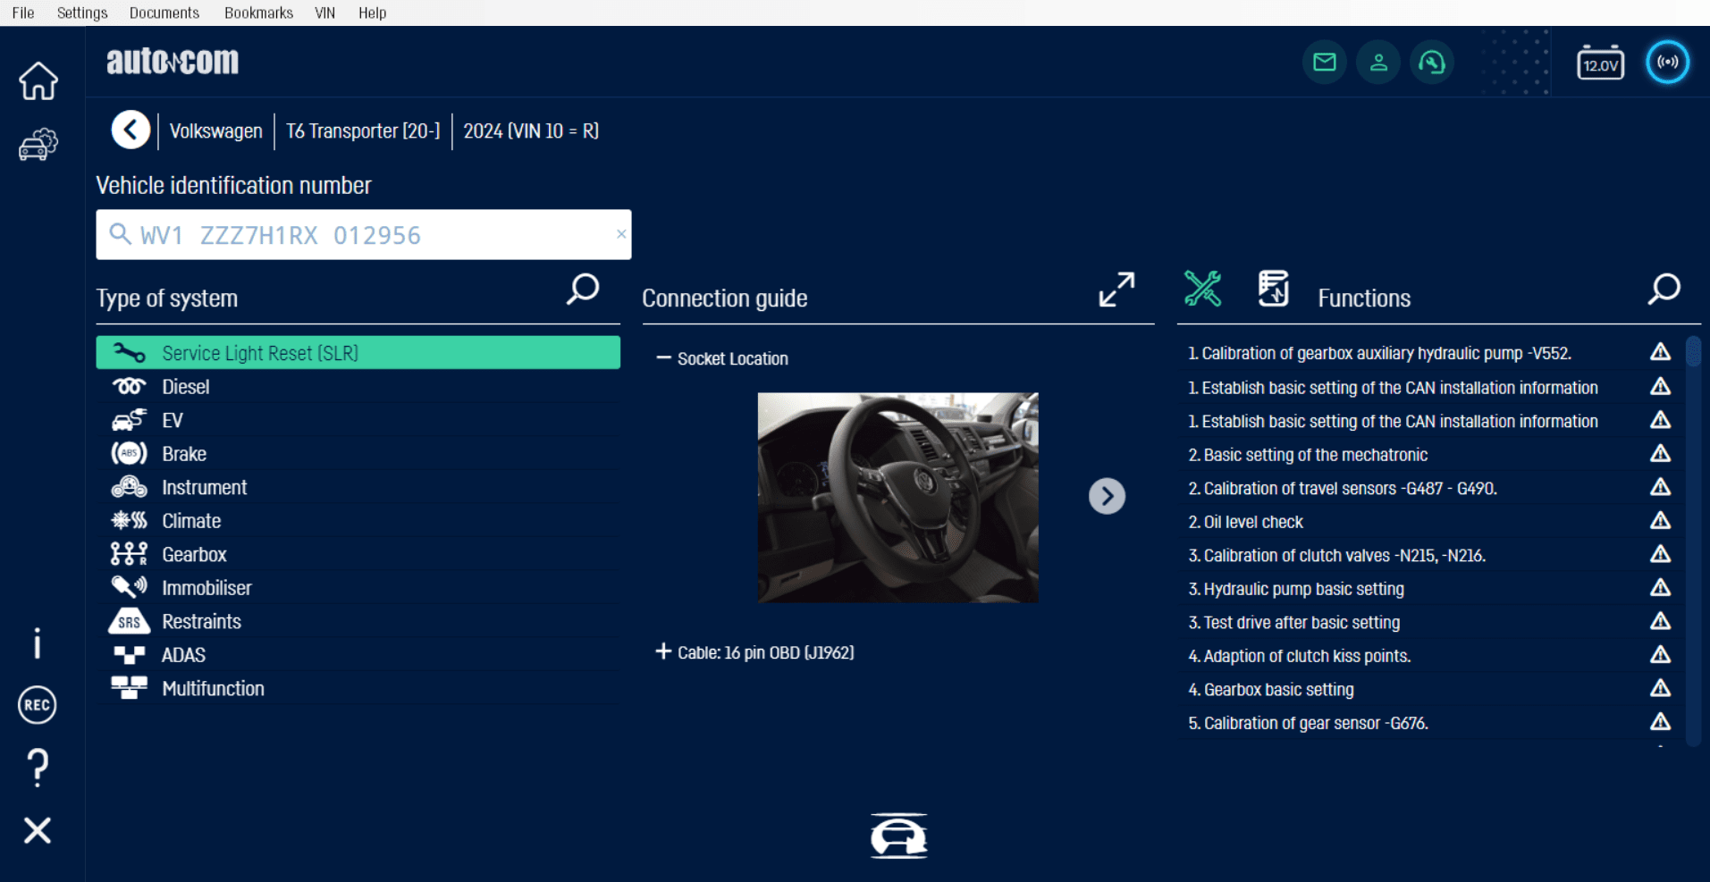Select Gearbox system type
This screenshot has width=1710, height=882.
(194, 555)
